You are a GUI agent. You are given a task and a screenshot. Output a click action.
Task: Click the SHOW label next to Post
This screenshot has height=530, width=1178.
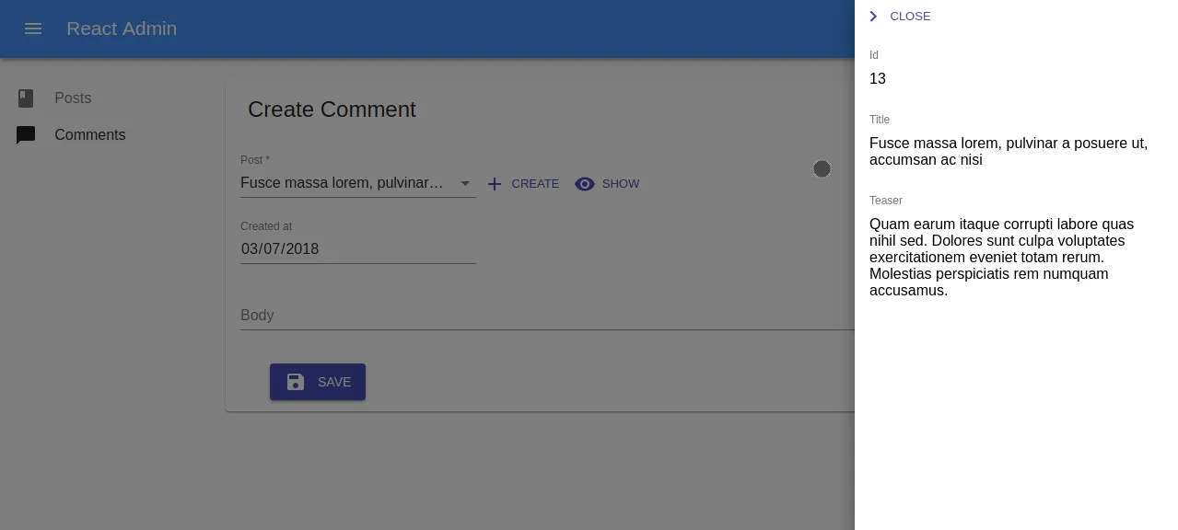click(620, 184)
